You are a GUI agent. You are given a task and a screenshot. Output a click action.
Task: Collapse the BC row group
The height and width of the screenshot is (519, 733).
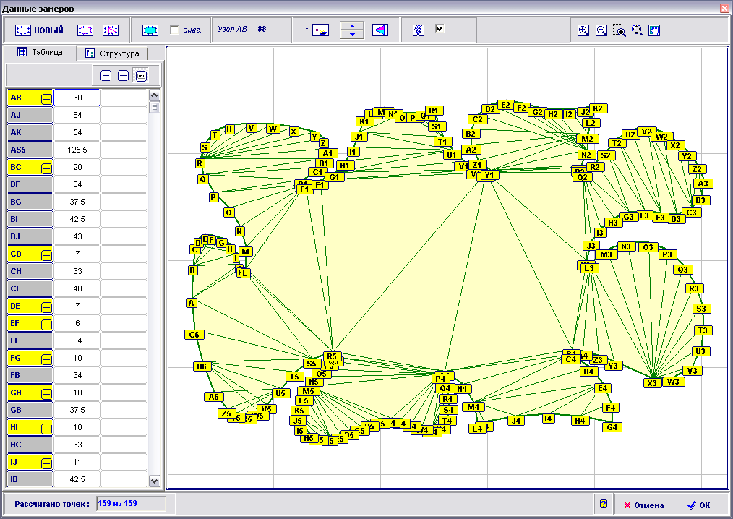click(x=46, y=167)
